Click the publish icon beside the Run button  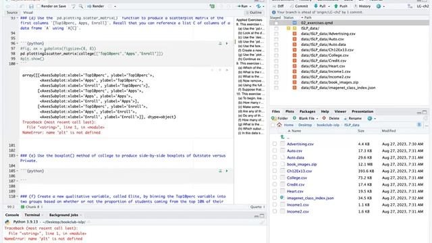point(259,6)
